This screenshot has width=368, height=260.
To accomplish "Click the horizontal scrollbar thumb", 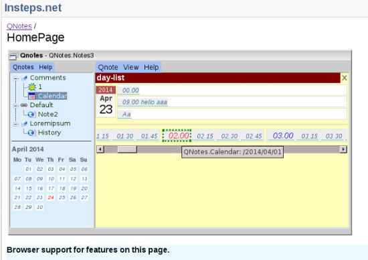I will point(127,149).
